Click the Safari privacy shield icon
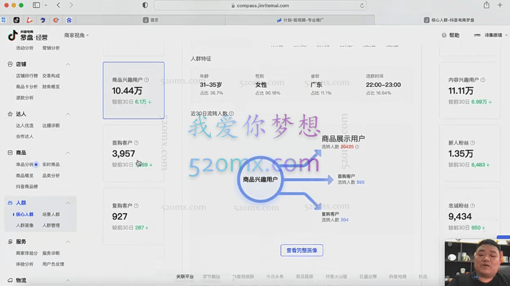510x286 pixels. (145, 5)
